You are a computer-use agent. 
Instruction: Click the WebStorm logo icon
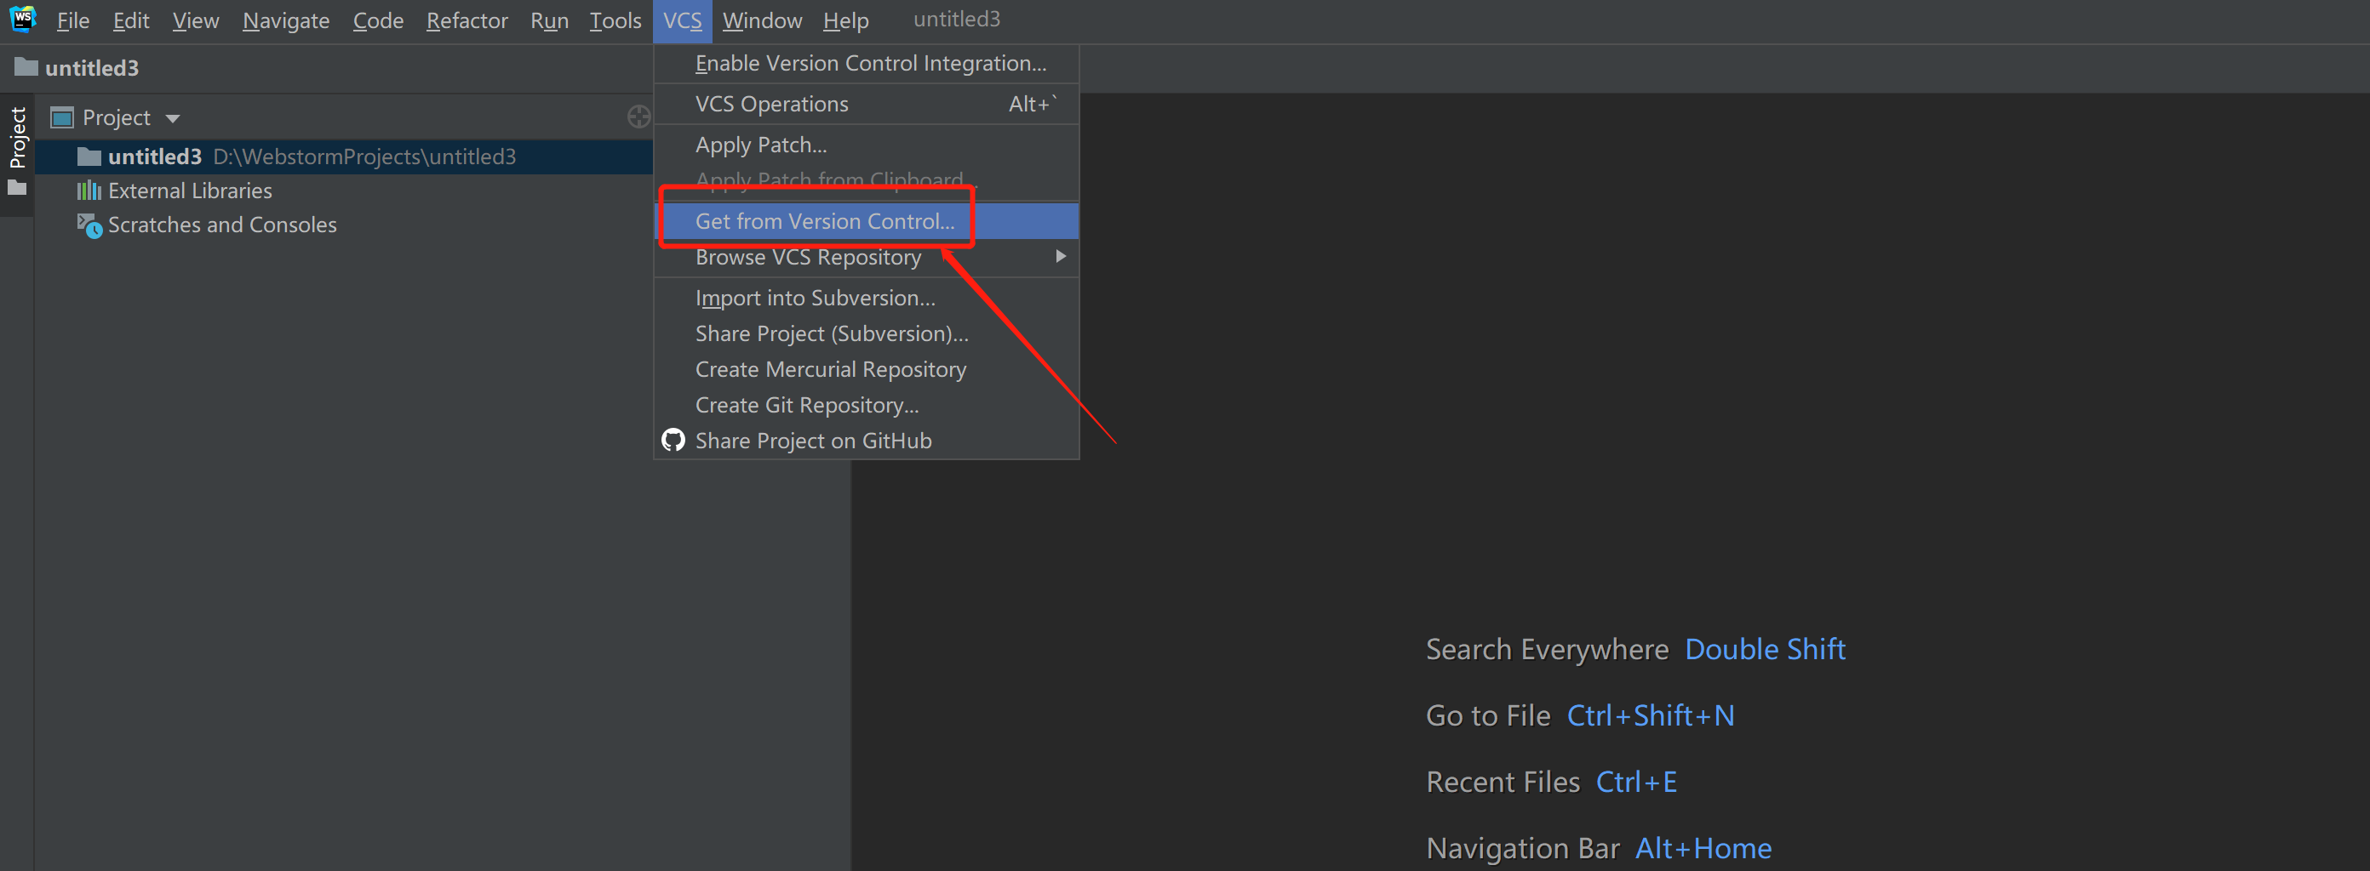(x=21, y=20)
